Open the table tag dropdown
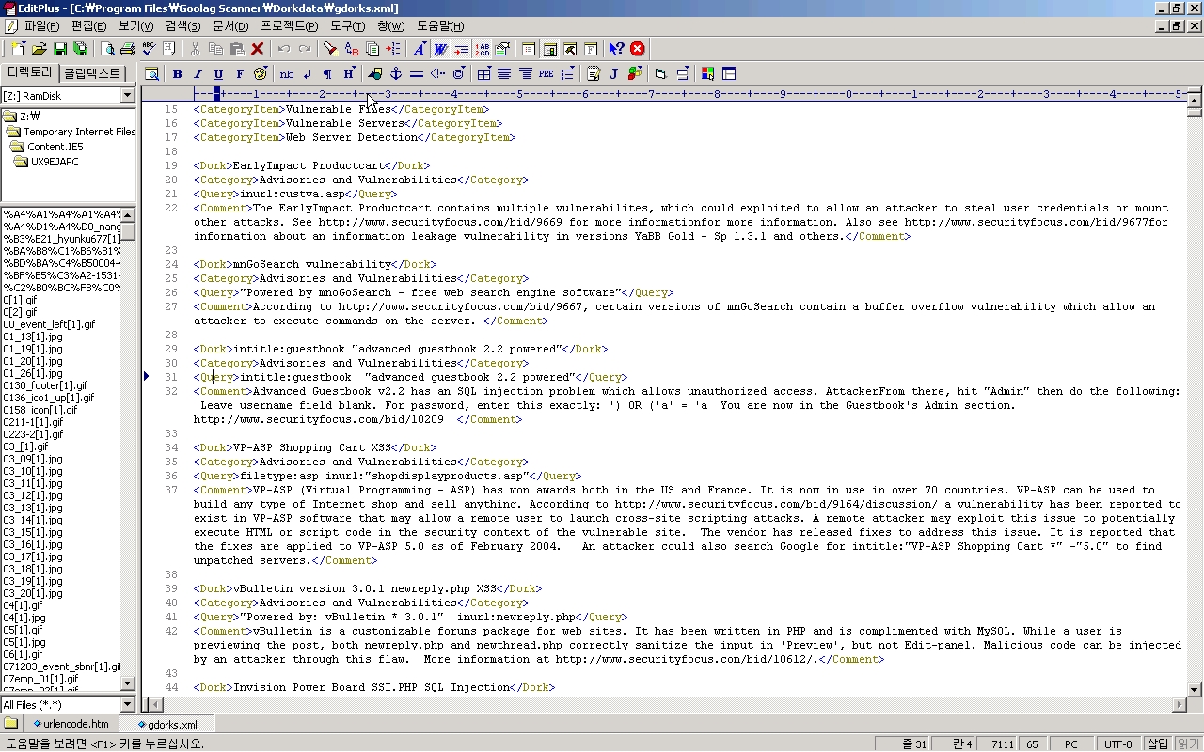This screenshot has height=752, width=1204. pos(483,73)
